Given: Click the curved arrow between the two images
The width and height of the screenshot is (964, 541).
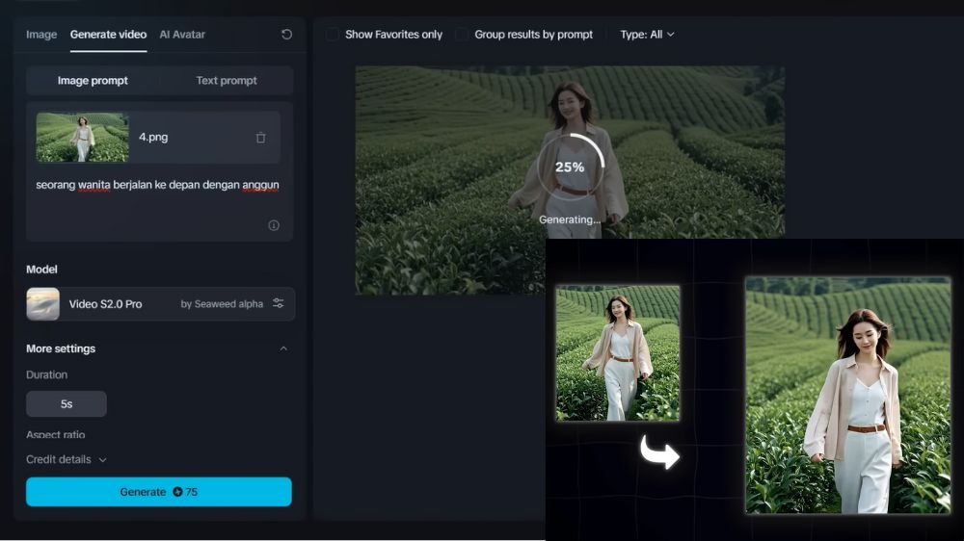Looking at the screenshot, I should pyautogui.click(x=660, y=452).
